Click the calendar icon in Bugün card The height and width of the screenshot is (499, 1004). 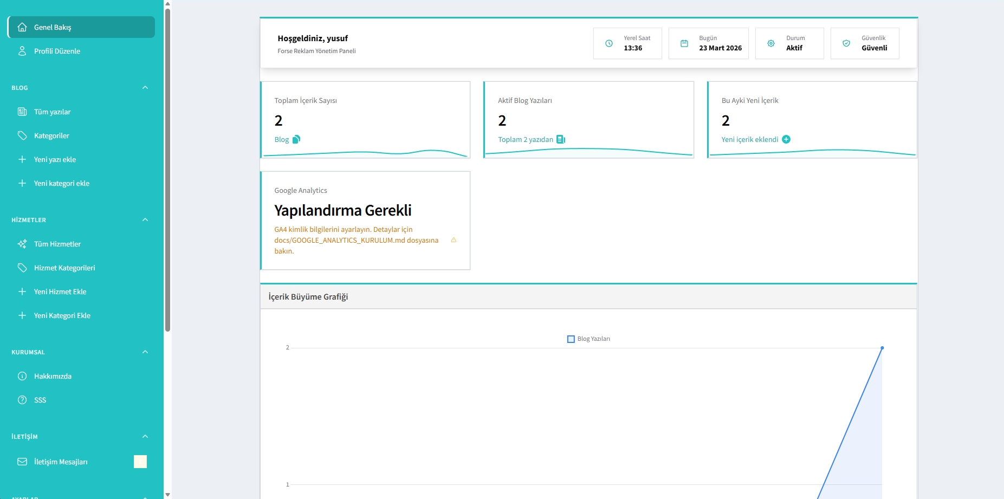coord(684,43)
